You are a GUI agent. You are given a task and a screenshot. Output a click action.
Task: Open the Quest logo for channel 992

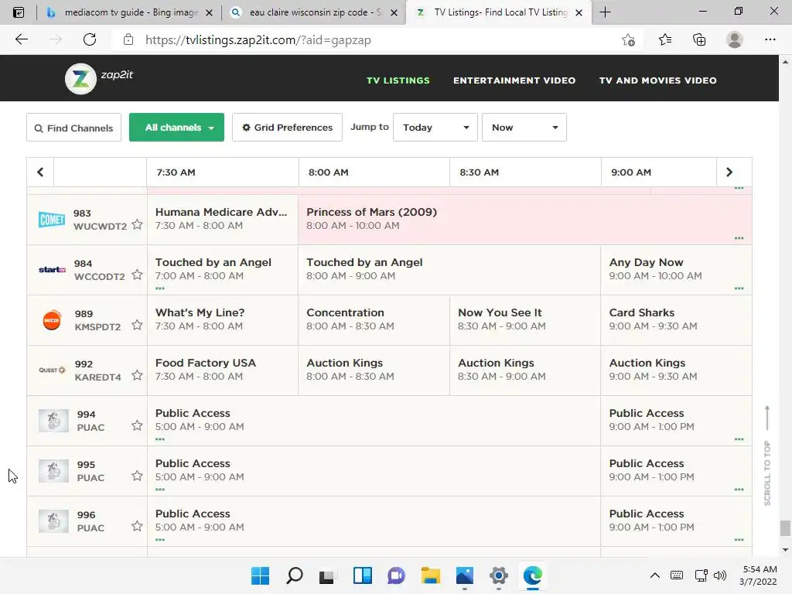pos(52,370)
